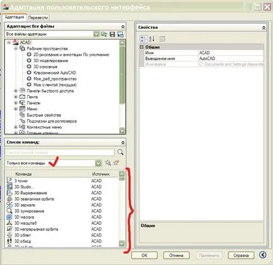Click the property pages icon in Свойства
273x265 pixels.
[162, 39]
